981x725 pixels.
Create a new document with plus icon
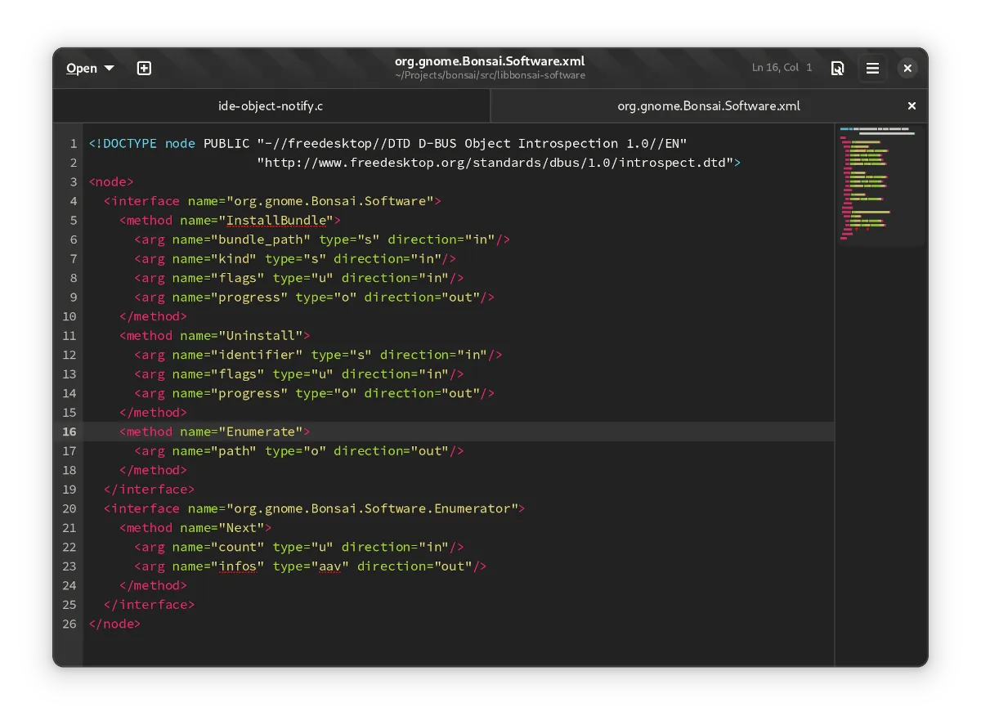point(144,69)
